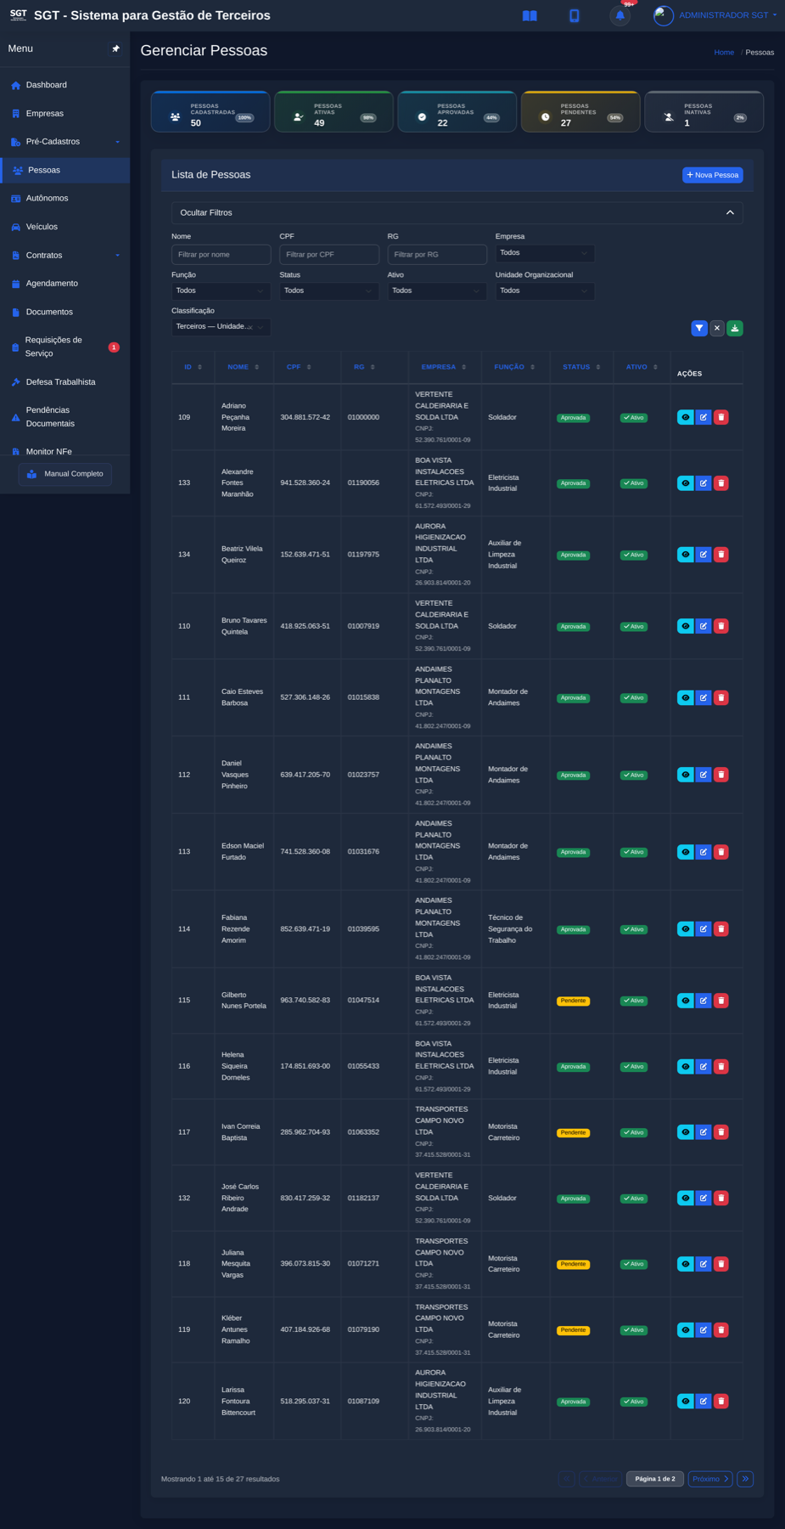Delete the Kléber Antunes Ramalho record
Image resolution: width=785 pixels, height=1529 pixels.
click(721, 1330)
